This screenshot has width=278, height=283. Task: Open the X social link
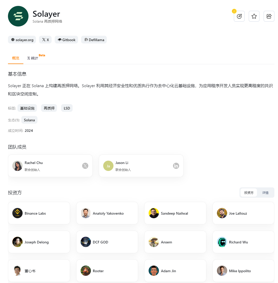[x=45, y=40]
